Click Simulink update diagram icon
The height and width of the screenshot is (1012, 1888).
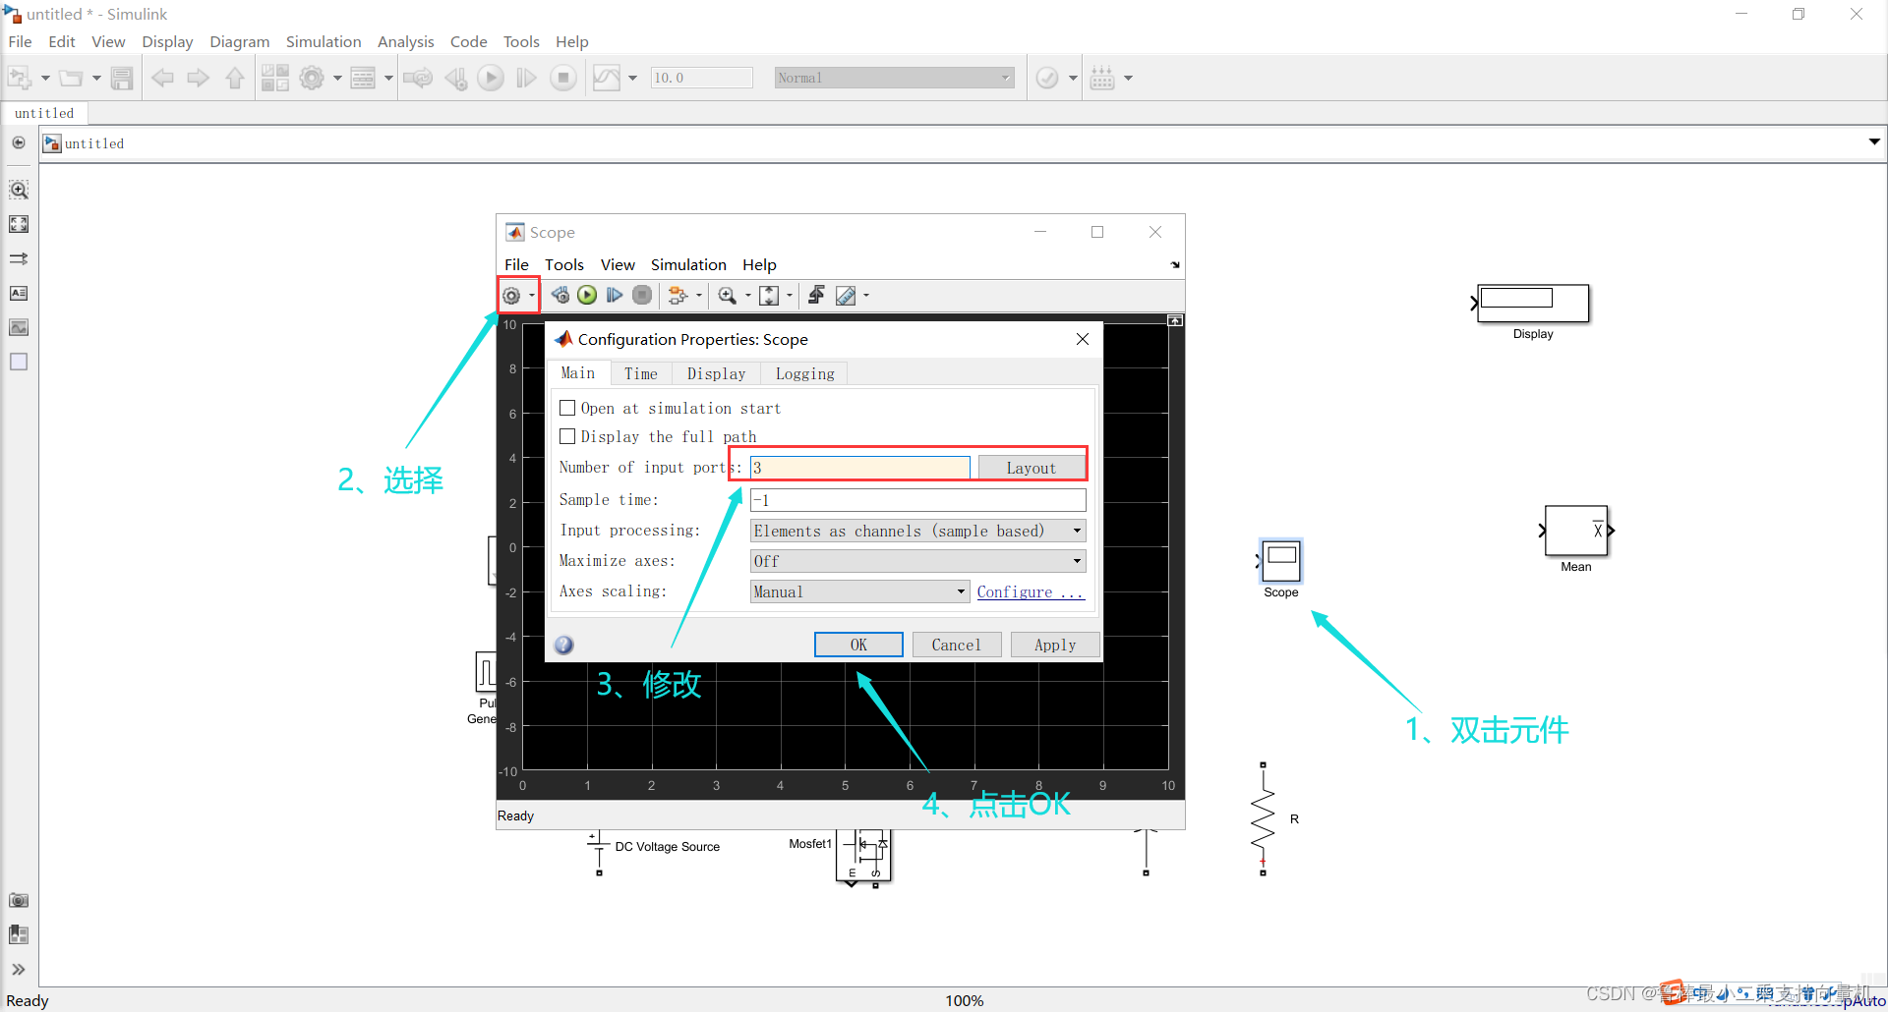(418, 78)
